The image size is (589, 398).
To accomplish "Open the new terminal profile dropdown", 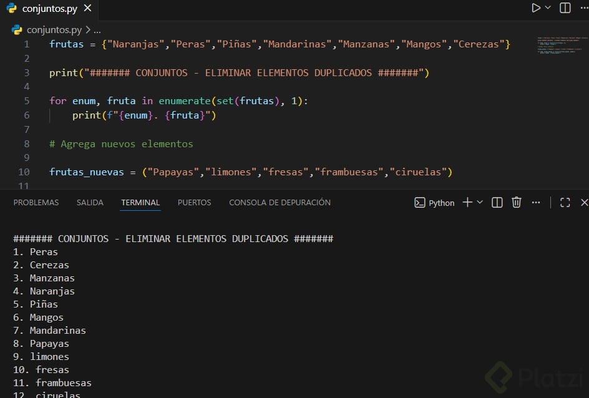I will [x=480, y=202].
